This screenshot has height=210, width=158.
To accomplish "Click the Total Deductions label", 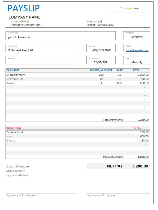I will 112,157.
